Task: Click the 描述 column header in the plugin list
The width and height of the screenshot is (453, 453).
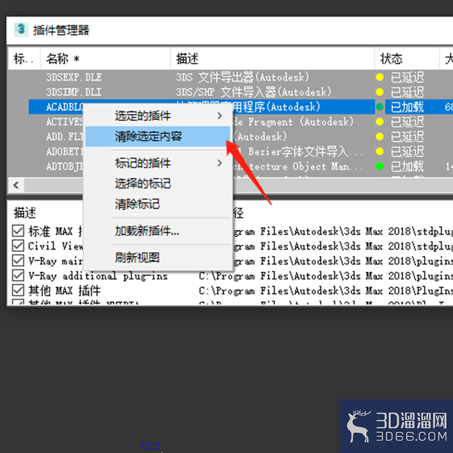Action: point(272,59)
